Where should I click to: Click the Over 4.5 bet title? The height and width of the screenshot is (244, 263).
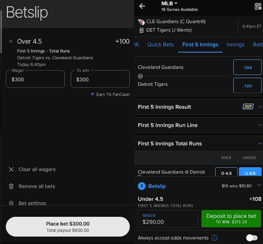[30, 41]
